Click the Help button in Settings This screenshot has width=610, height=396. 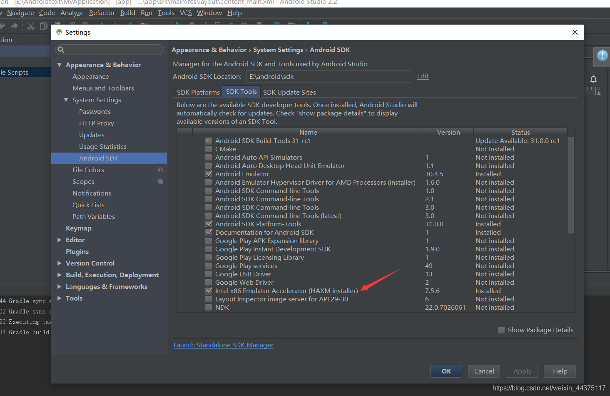point(560,371)
